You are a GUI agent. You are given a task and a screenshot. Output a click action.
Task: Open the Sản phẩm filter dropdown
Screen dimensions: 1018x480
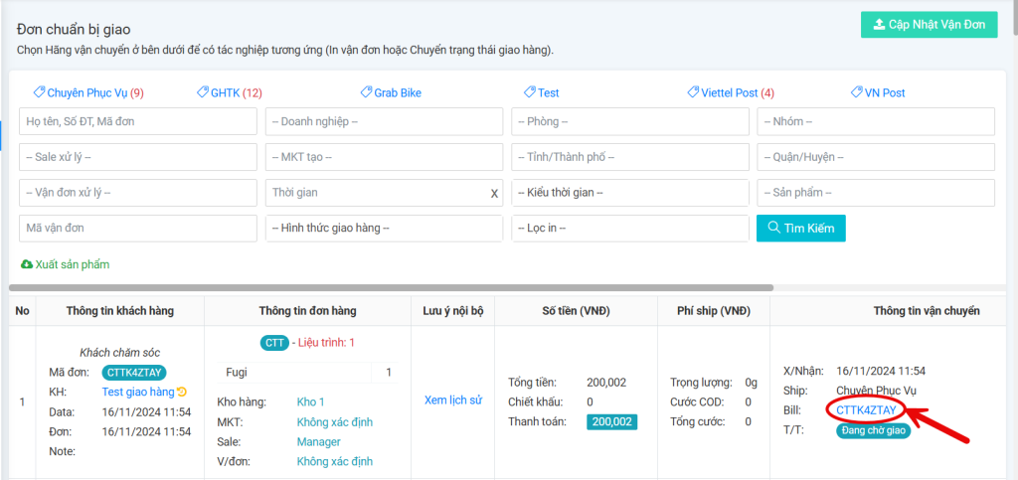(876, 193)
